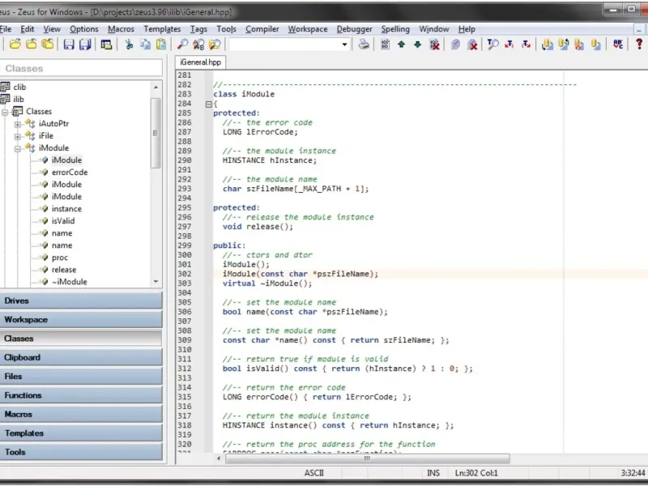Open the Functions side panel
This screenshot has height=486, width=648.
[81, 395]
